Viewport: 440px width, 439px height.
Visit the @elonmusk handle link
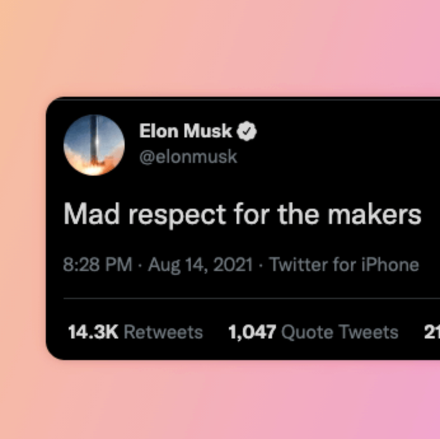188,157
